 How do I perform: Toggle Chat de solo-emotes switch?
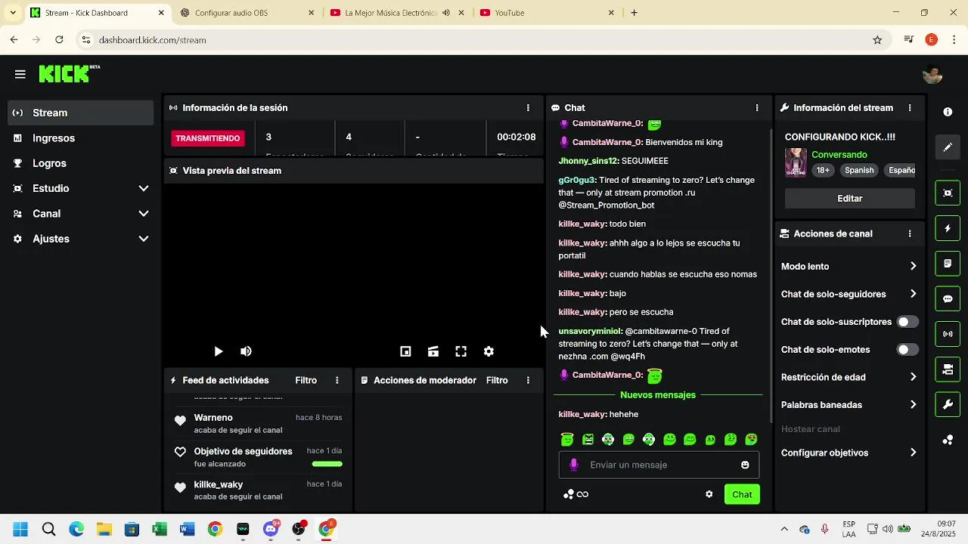point(907,350)
